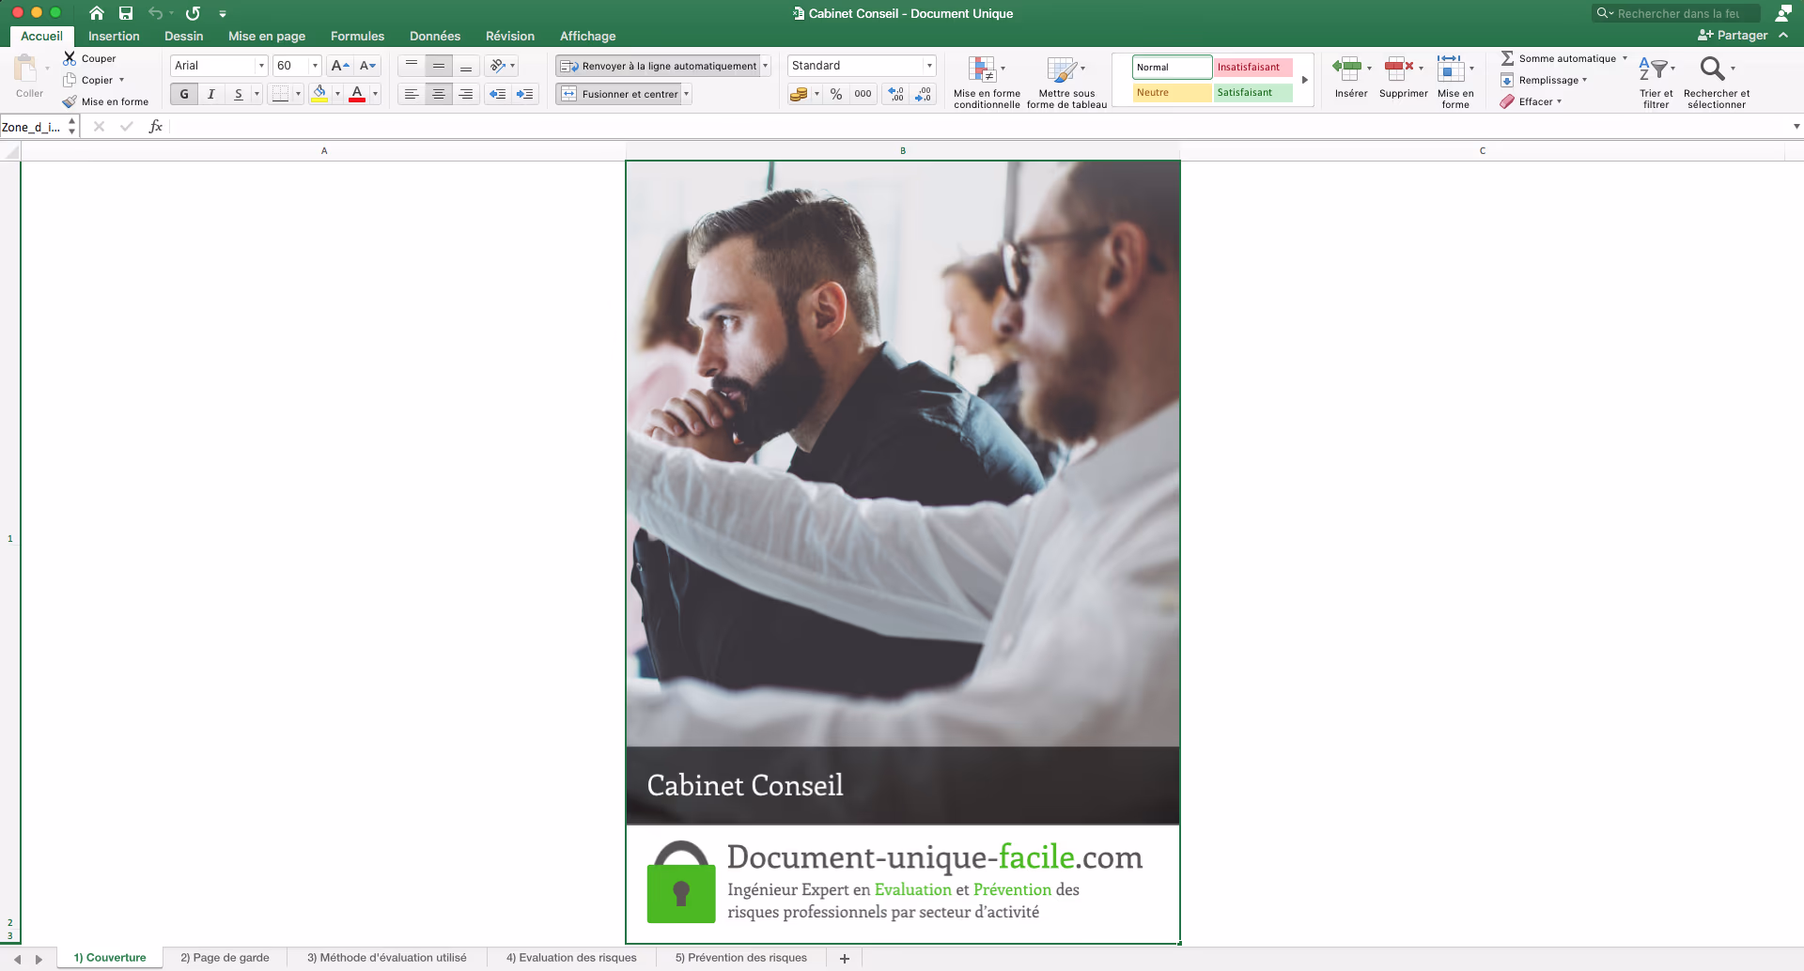The width and height of the screenshot is (1804, 971).
Task: Apply the Satisfaisant cell style
Action: click(1252, 92)
